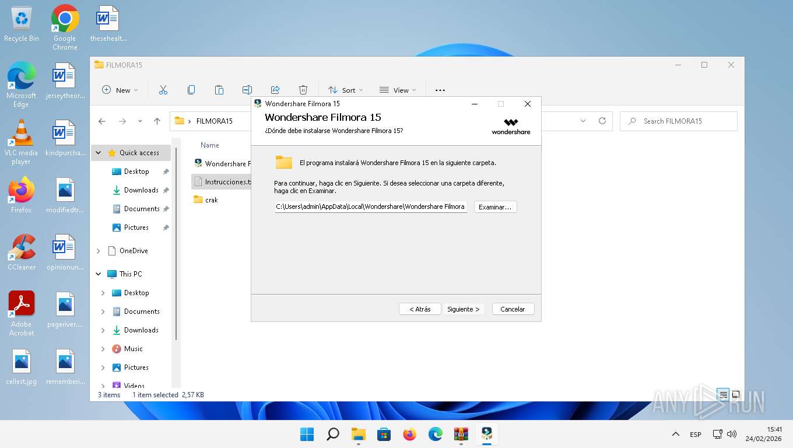Open the New dropdown in Explorer
The image size is (793, 448).
[120, 90]
